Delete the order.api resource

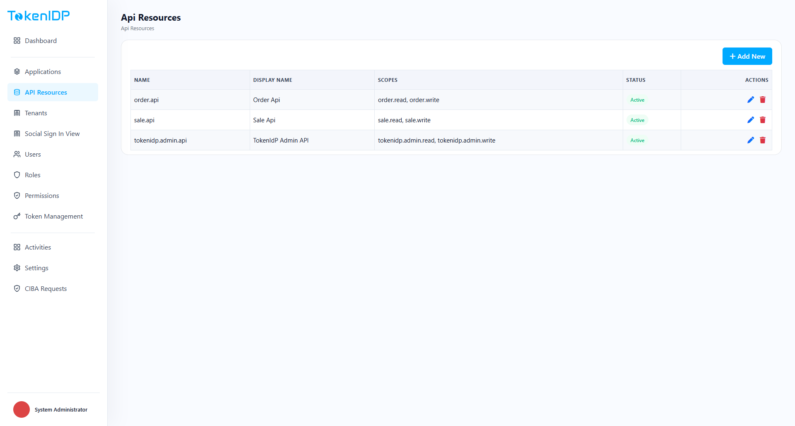tap(763, 100)
